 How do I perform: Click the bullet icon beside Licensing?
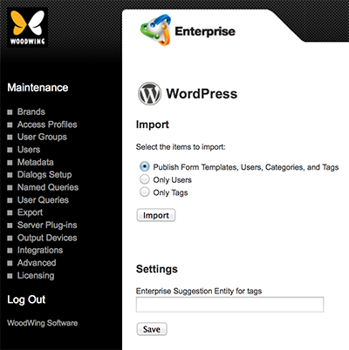pyautogui.click(x=10, y=276)
